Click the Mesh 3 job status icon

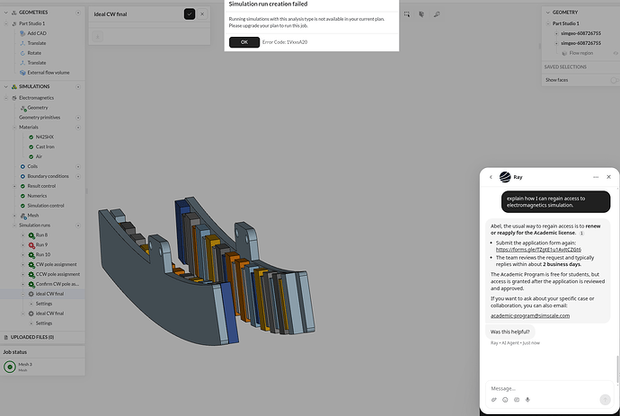tap(10, 367)
